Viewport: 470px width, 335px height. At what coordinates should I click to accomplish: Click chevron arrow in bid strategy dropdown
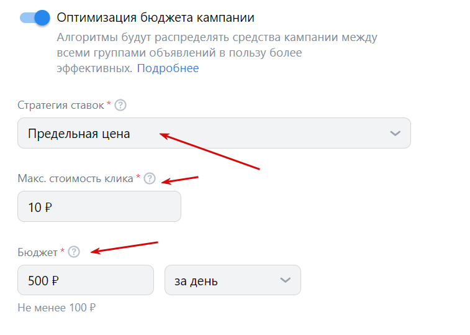coord(395,133)
